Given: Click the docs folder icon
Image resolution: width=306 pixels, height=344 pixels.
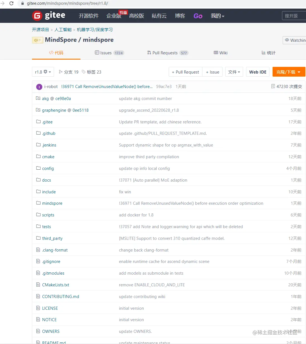Looking at the screenshot, I should coord(38,180).
